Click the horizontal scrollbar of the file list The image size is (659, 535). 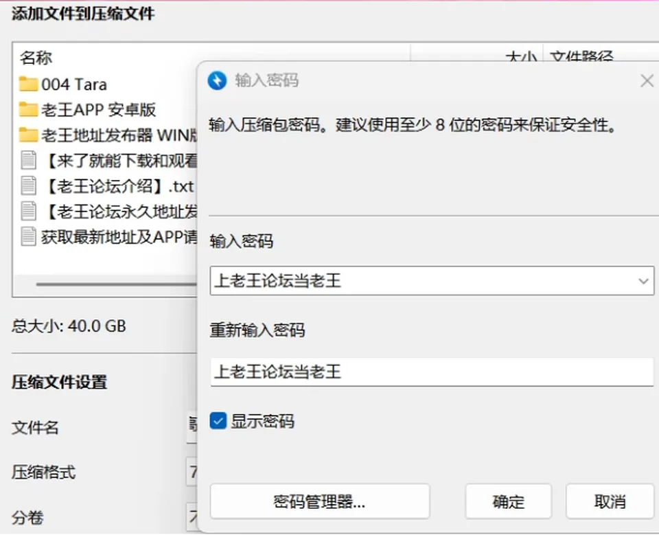[x=116, y=284]
